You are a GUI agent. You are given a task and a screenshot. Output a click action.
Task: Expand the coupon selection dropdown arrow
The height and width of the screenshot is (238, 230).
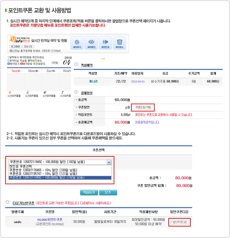tap(109, 162)
